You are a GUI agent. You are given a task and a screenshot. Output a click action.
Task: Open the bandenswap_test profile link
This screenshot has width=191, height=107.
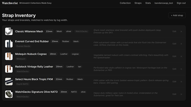tap(164, 3)
